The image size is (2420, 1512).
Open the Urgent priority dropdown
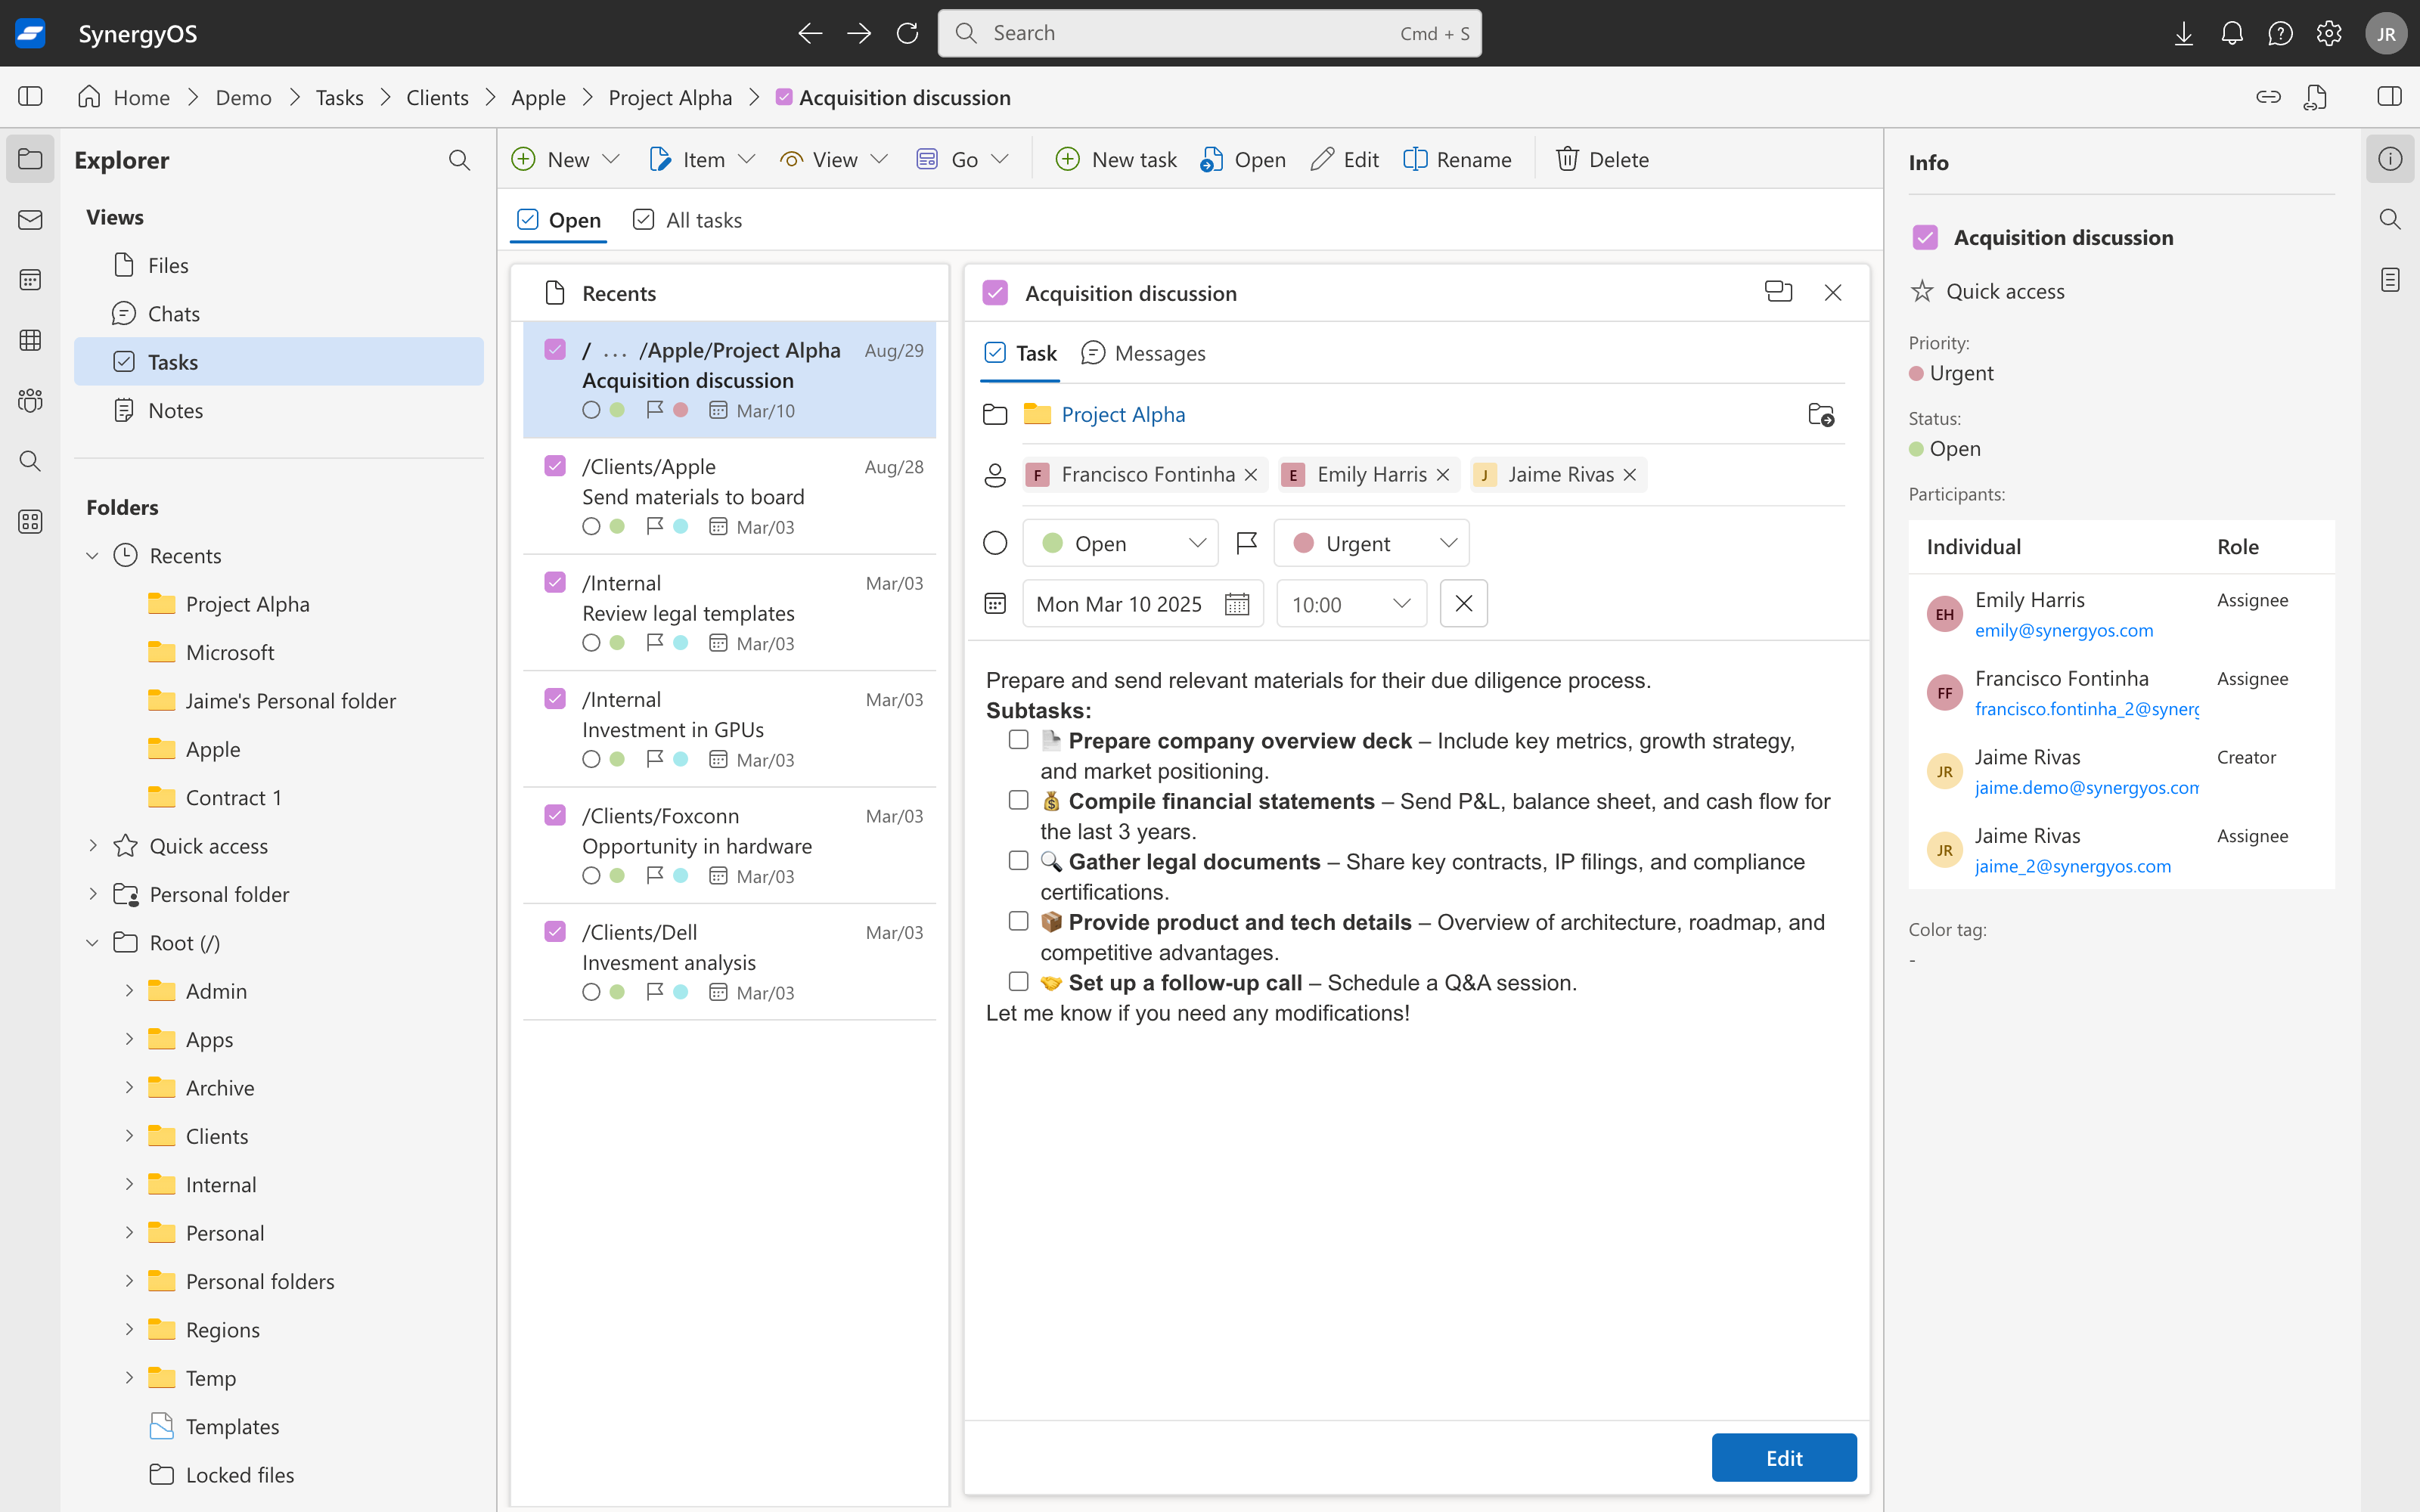click(x=1371, y=543)
